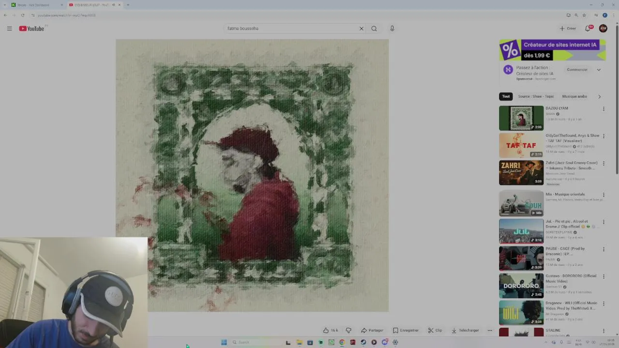
Task: Open options menu for Zahri cover
Action: coord(604,163)
